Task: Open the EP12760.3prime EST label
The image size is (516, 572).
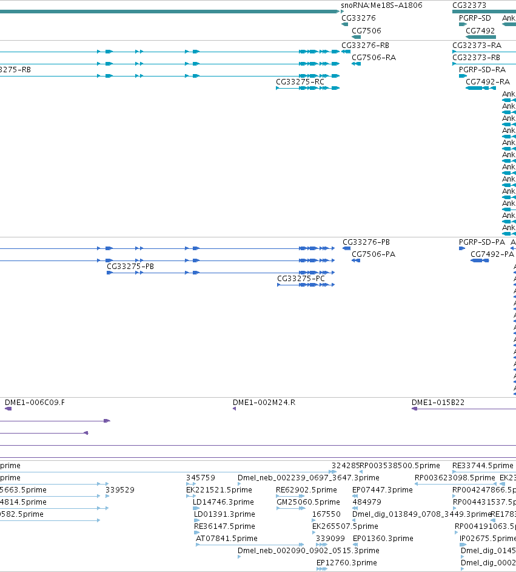Action: pos(347,562)
